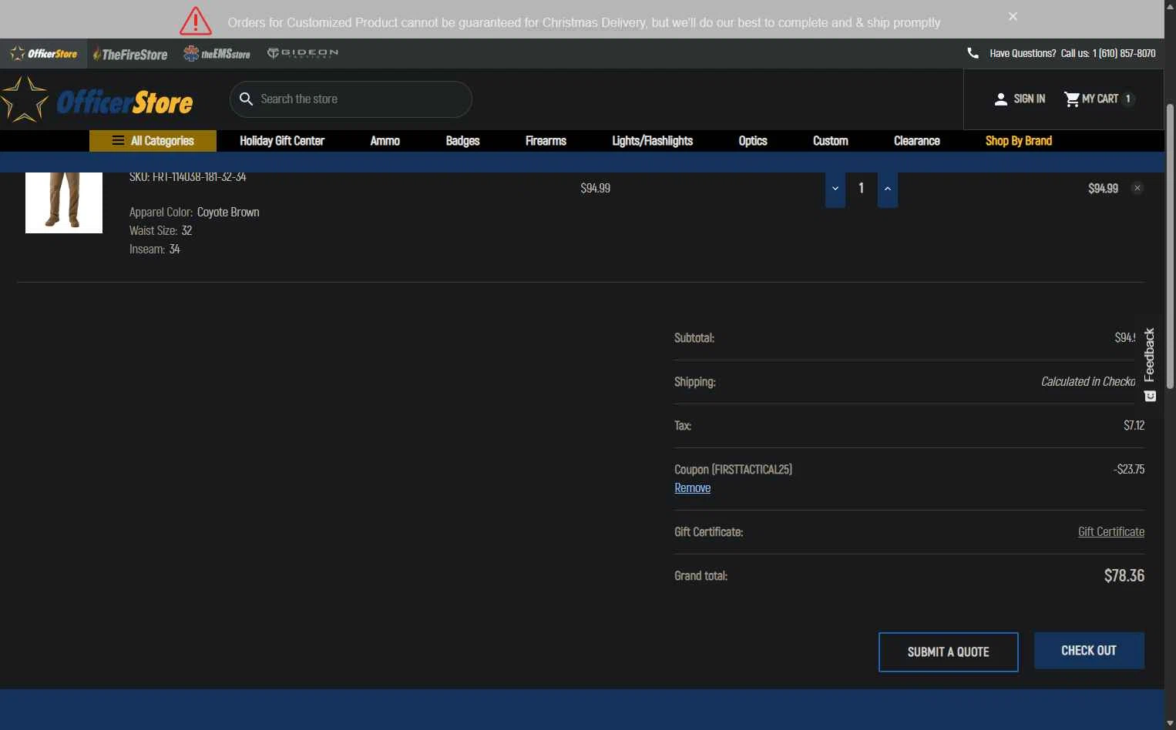Open the Lights/Flashlights menu

point(652,141)
